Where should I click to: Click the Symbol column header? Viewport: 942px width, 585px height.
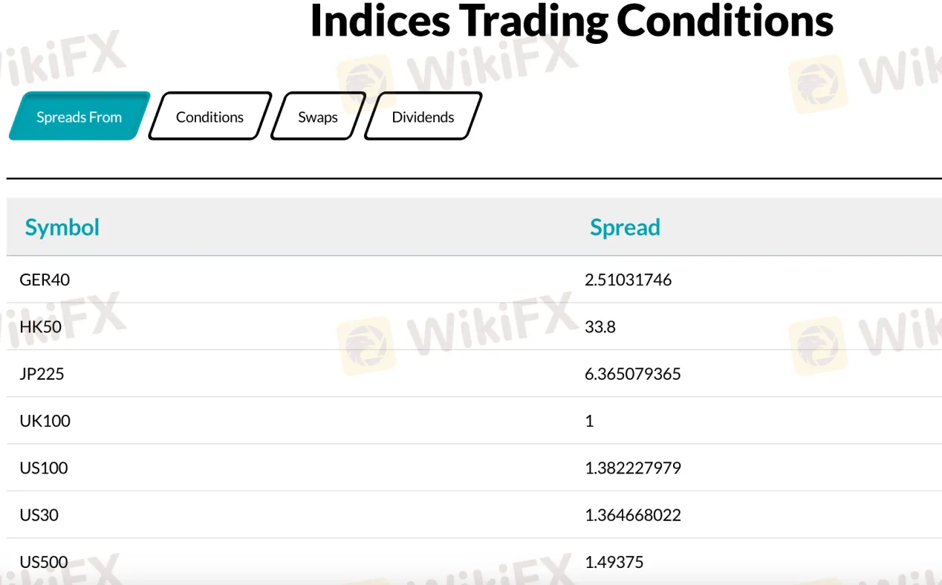(x=62, y=227)
